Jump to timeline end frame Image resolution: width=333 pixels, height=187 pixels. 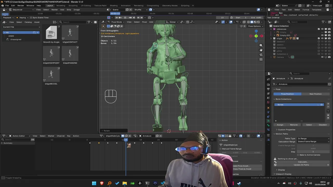click(134, 18)
